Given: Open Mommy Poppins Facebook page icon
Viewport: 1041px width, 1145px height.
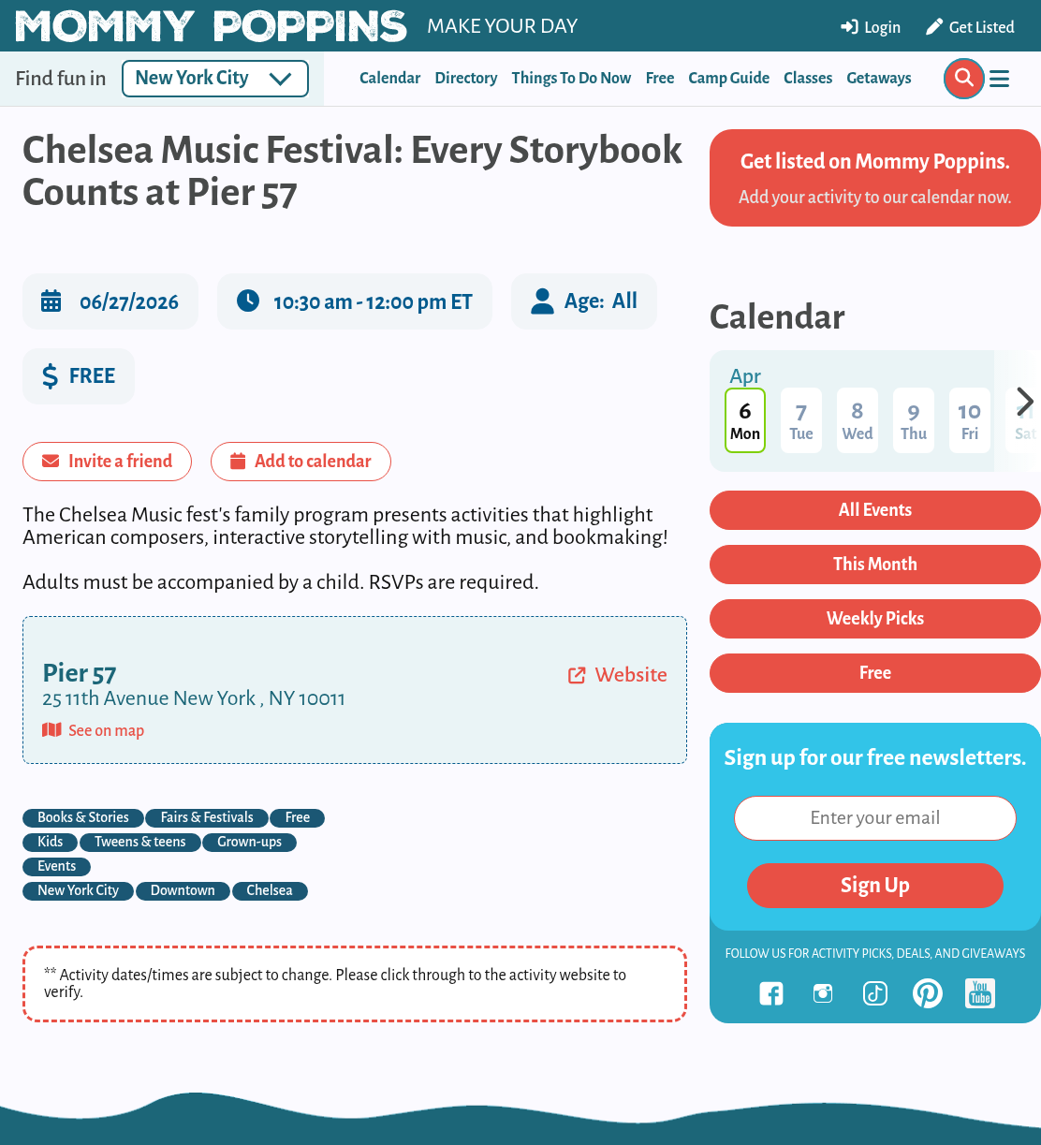Looking at the screenshot, I should pyautogui.click(x=770, y=993).
